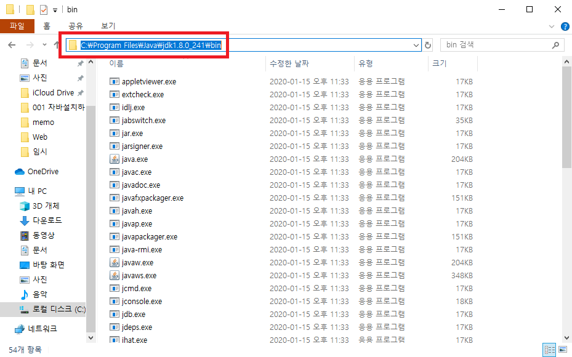The image size is (572, 357).
Task: Click the Forward navigation arrow
Action: point(30,45)
